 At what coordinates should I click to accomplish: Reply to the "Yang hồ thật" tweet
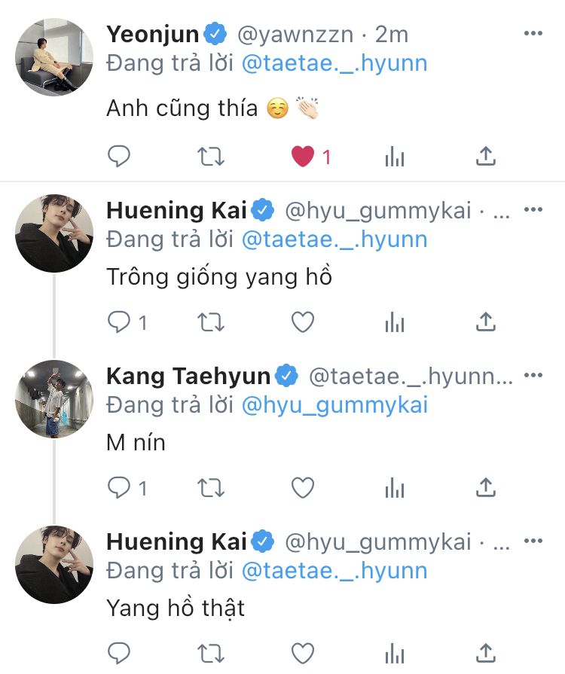click(x=119, y=652)
